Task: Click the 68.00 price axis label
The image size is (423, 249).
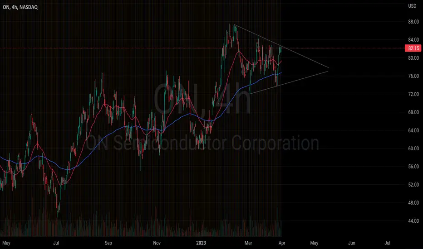Action: point(413,112)
